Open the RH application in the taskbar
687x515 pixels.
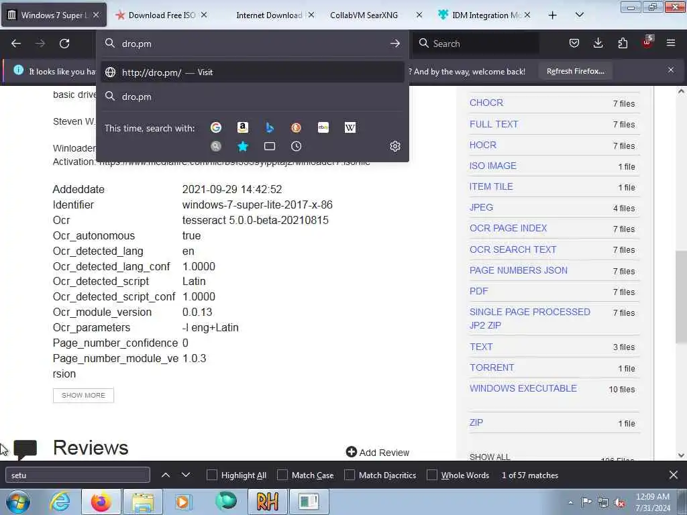pos(267,502)
